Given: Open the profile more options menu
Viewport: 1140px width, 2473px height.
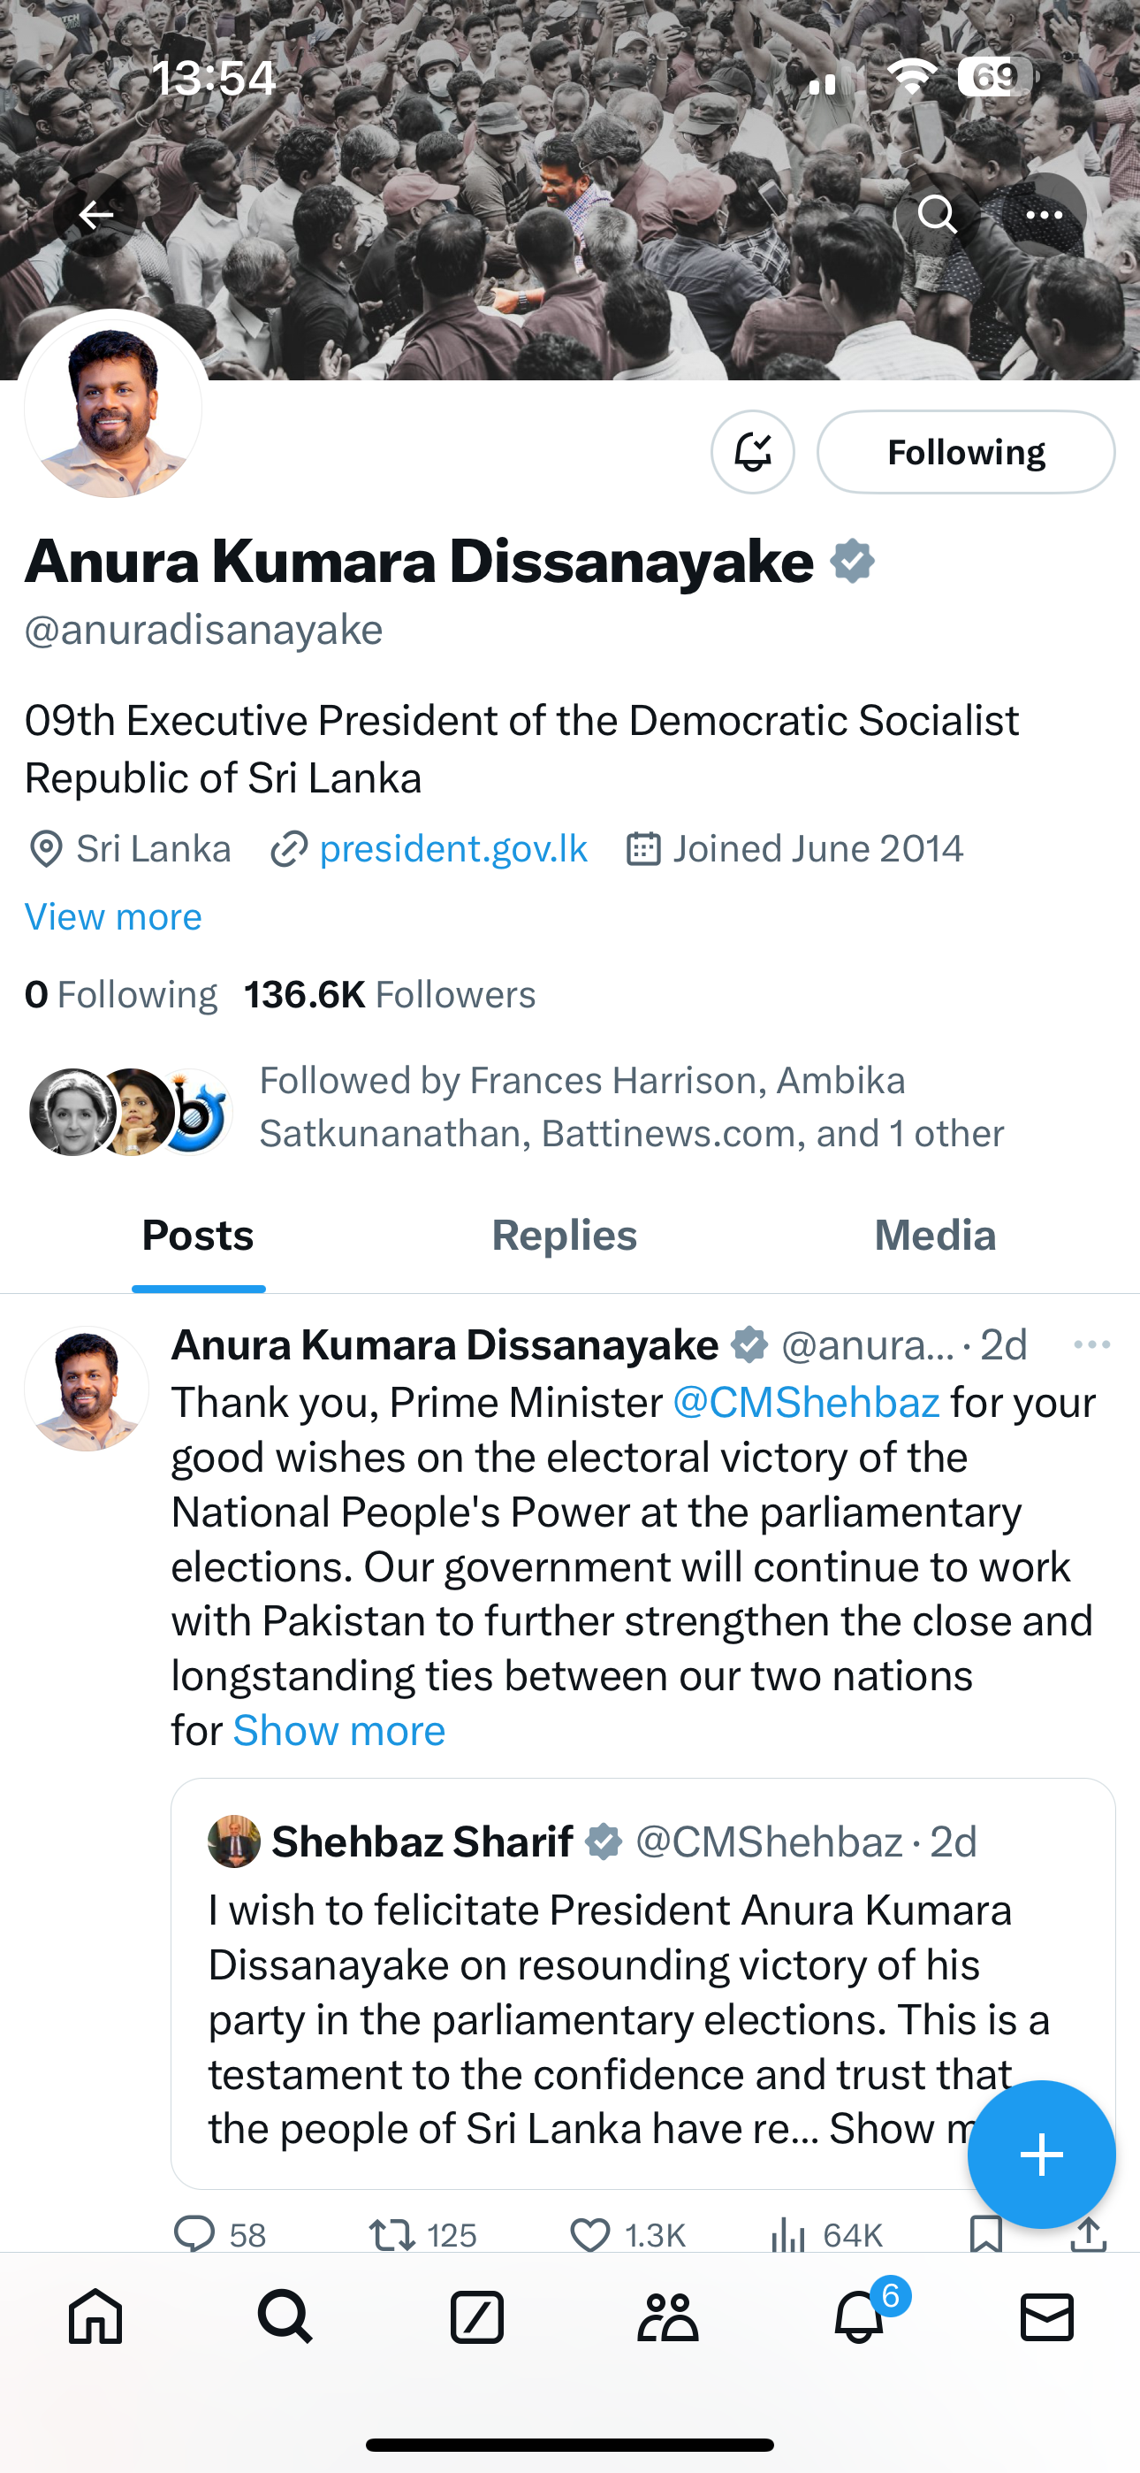Looking at the screenshot, I should tap(1044, 215).
